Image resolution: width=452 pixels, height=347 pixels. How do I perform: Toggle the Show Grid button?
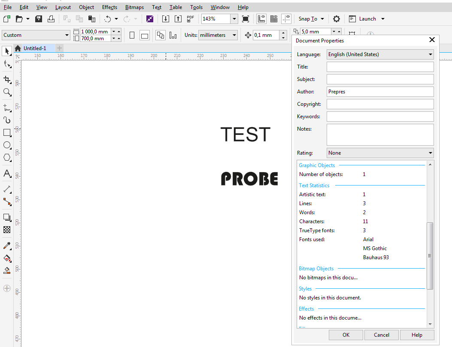pos(274,19)
